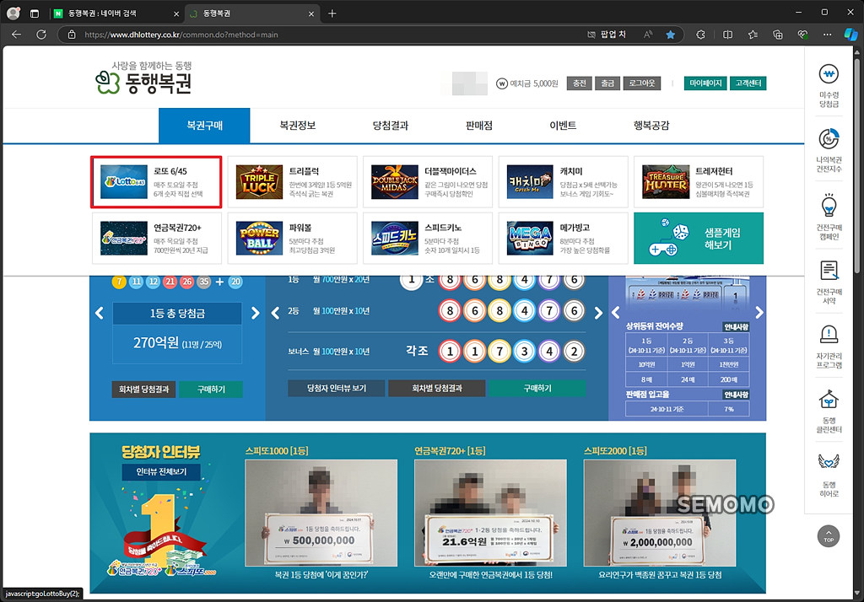Open the 복권정보 menu
The image size is (864, 602).
[298, 126]
